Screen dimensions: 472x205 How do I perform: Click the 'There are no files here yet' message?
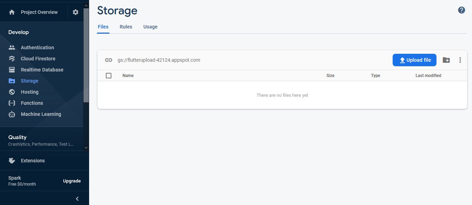pos(282,95)
